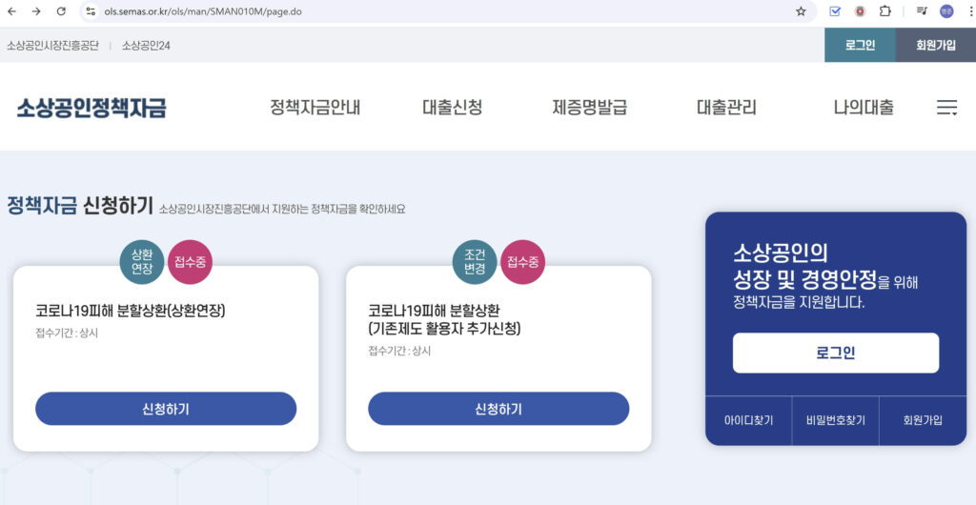
Task: Open 제증명발급 menu
Action: click(x=589, y=108)
